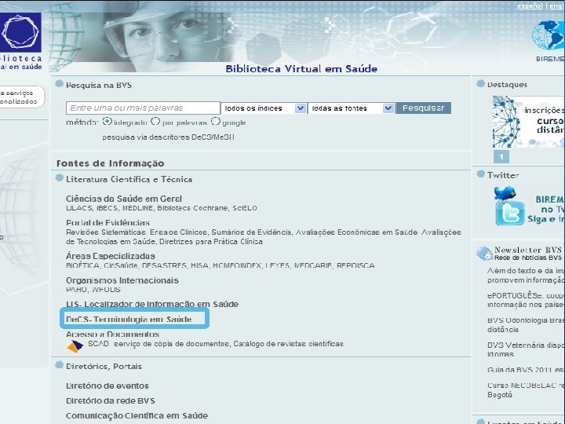Click the SCAD arrow icon
Screen dimensions: 565x424
coord(75,346)
